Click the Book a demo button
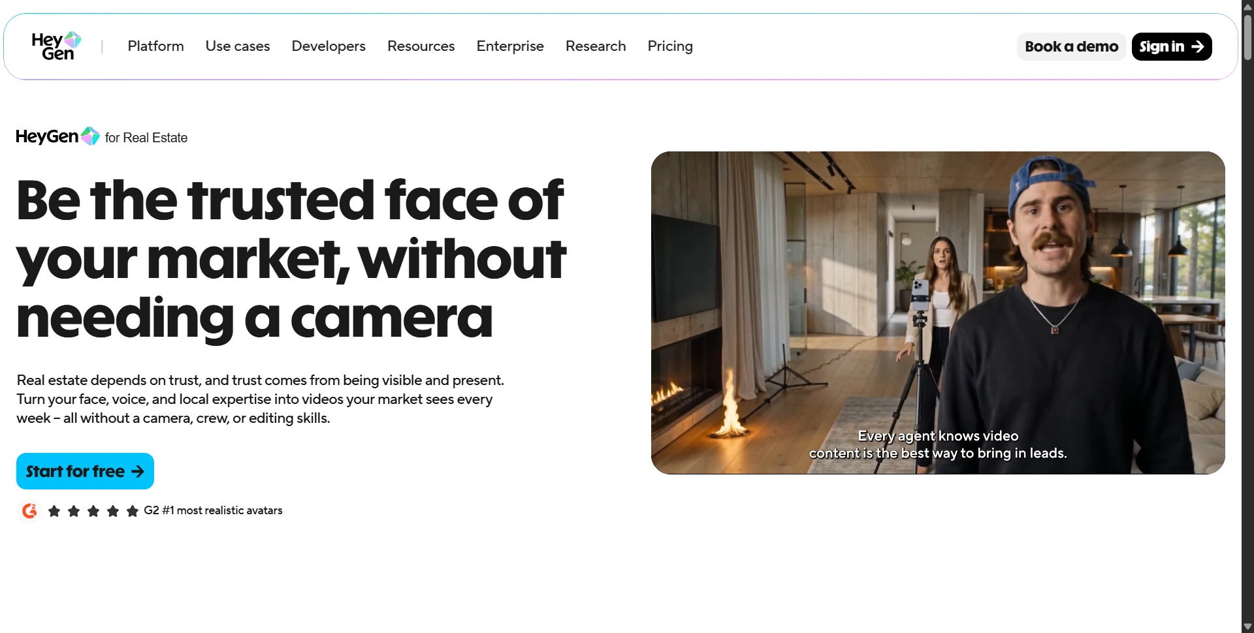1254x633 pixels. [1071, 46]
